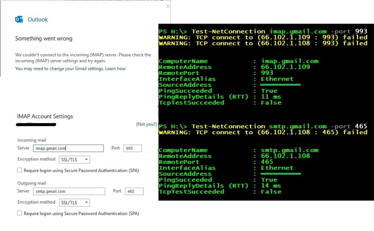
Task: Click TcpTestSucceeded False in the smtp result
Action: (271, 191)
